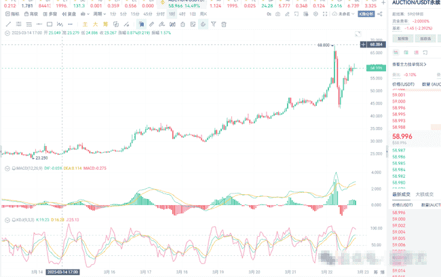Collapse the candle OHLC info row
The image size is (441, 277).
pyautogui.click(x=3, y=32)
